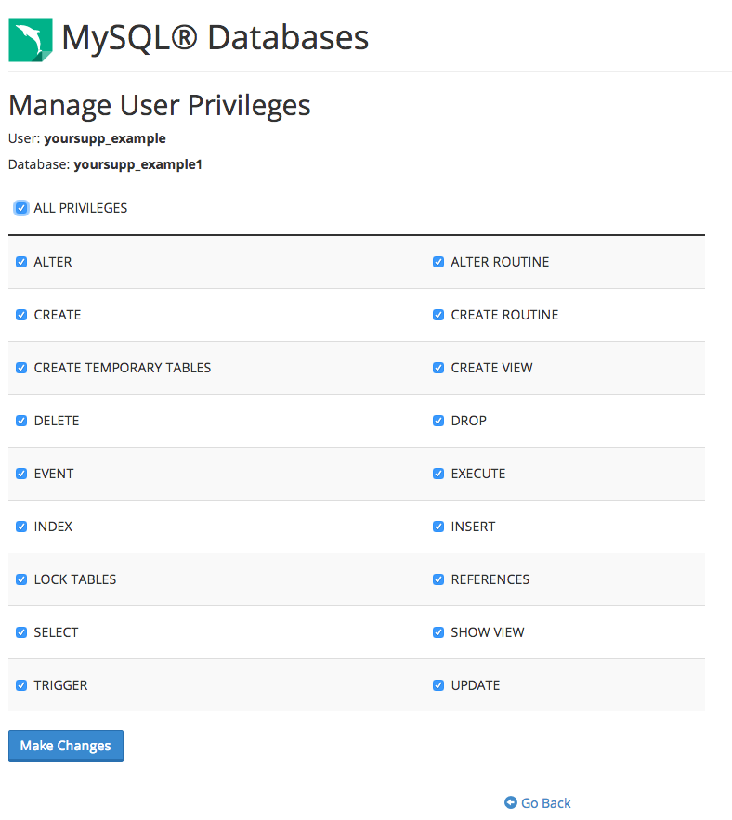Image resolution: width=732 pixels, height=820 pixels.
Task: Click the MySQL dolphin logo icon
Action: click(29, 39)
